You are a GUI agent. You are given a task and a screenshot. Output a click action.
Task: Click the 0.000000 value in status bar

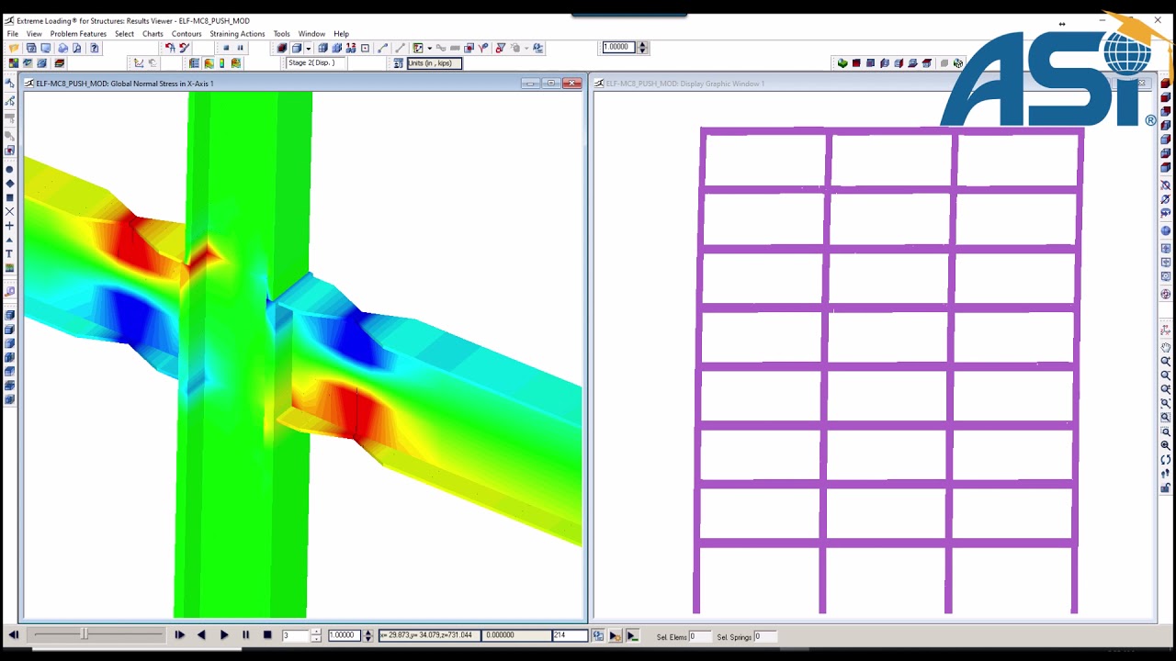(x=515, y=635)
